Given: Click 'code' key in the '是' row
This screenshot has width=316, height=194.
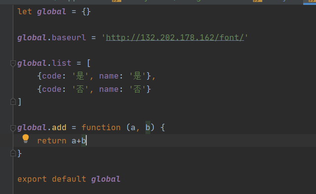Looking at the screenshot, I should 52,76.
